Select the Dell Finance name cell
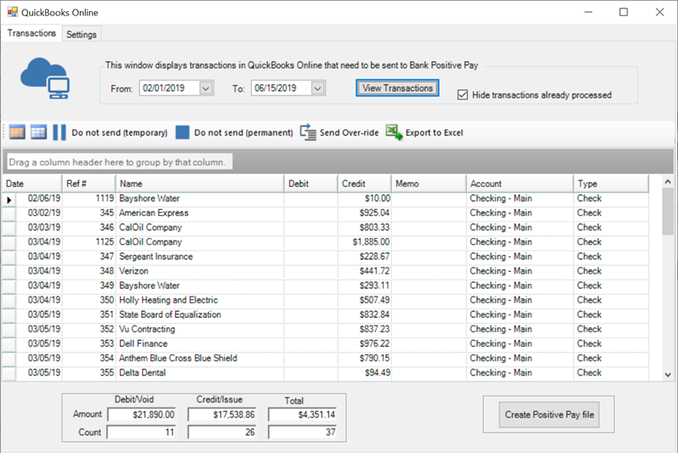The image size is (678, 453). 200,343
